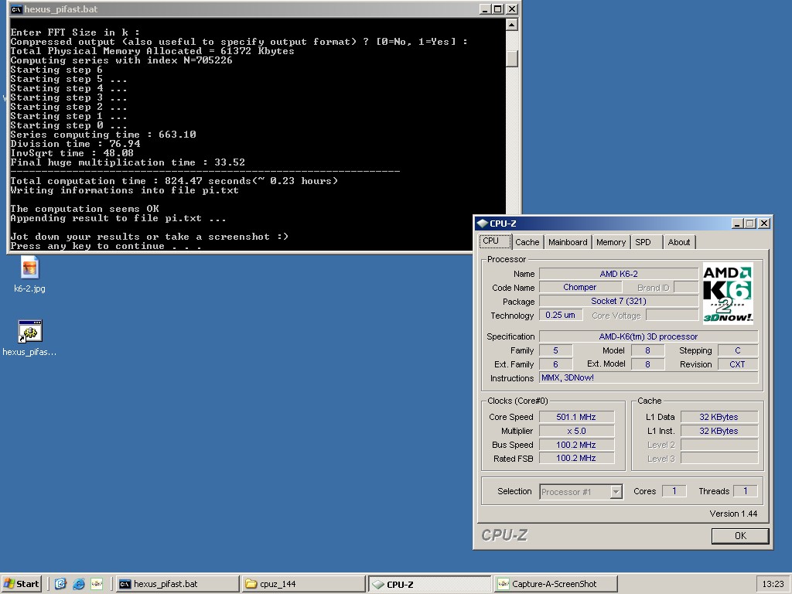
Task: Minimize the hexus_pifast.bat console window
Action: [485, 9]
